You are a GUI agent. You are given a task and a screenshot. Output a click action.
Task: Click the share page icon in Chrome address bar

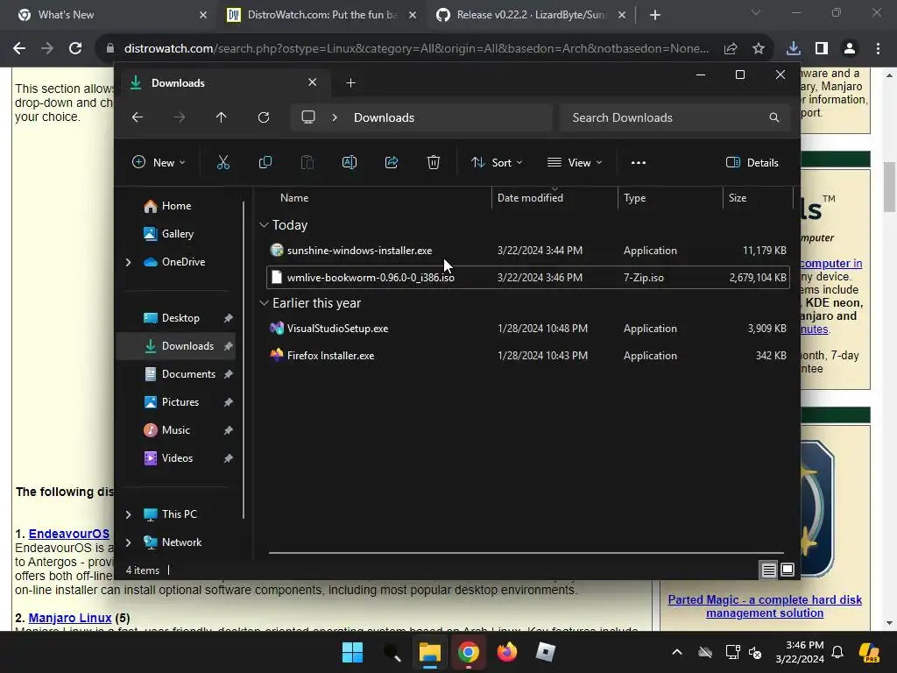pyautogui.click(x=731, y=49)
